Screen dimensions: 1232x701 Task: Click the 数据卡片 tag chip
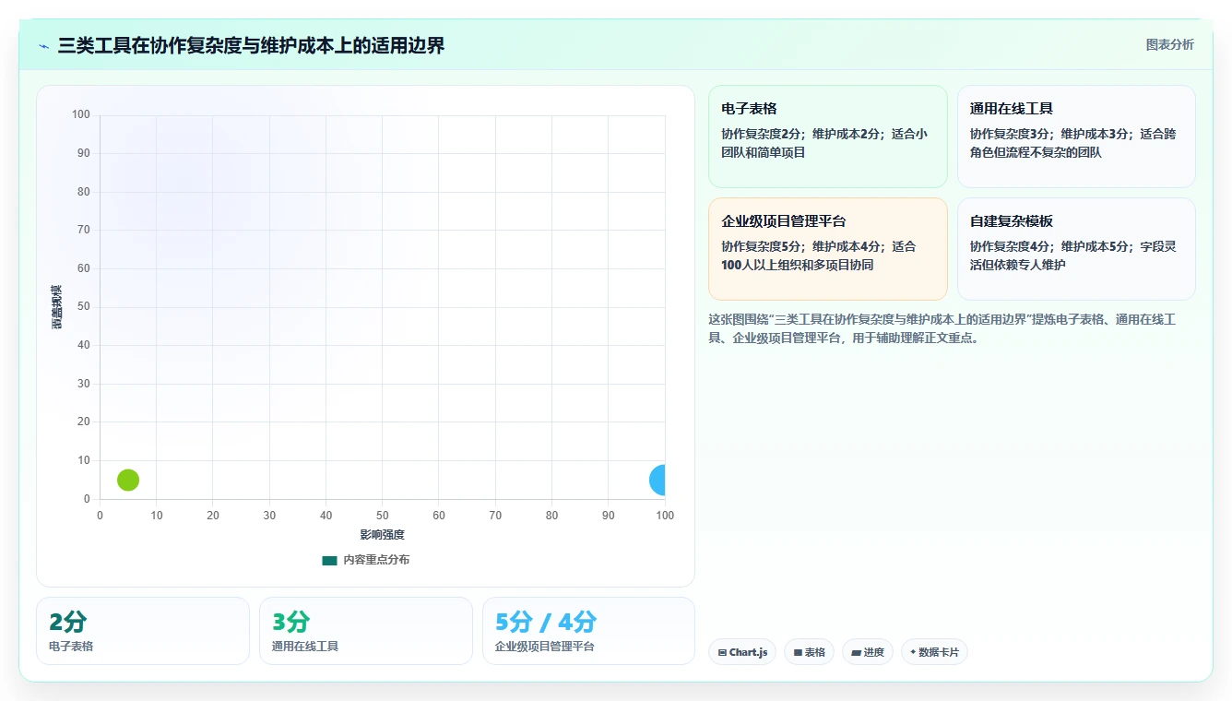(x=934, y=652)
